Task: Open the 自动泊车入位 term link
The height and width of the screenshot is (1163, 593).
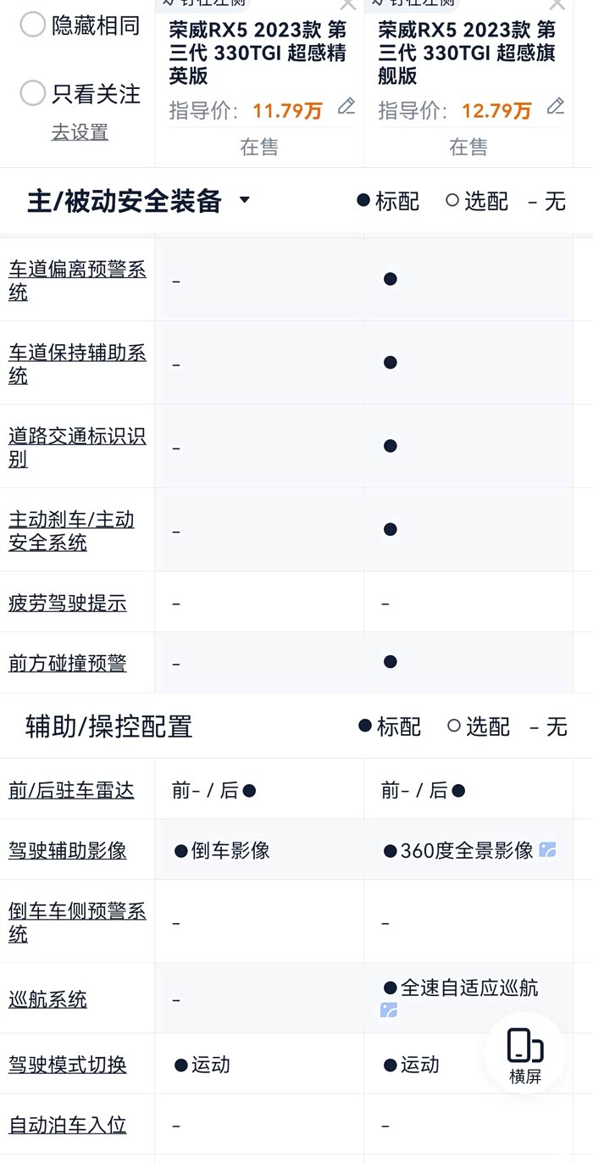Action: (x=68, y=1125)
